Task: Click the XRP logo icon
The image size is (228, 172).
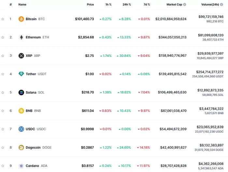Action: pyautogui.click(x=21, y=56)
